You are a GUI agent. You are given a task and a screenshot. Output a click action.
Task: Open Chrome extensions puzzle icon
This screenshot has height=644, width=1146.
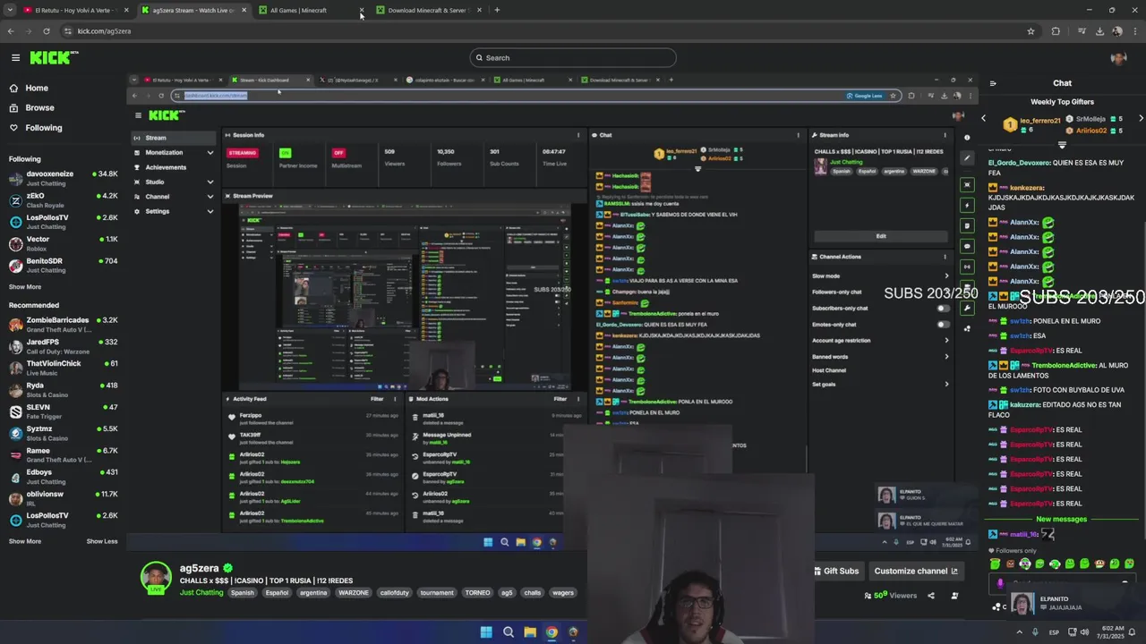[x=1056, y=31]
